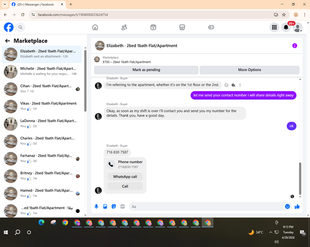Open Hamed's conversation
Image resolution: width=310 pixels, height=247 pixels.
[x=42, y=193]
